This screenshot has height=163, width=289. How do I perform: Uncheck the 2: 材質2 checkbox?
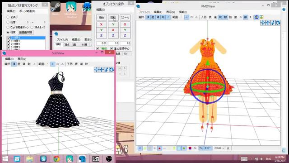click(x=9, y=44)
